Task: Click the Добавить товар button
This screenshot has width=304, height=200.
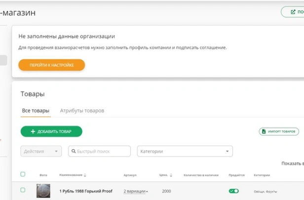Action: (51, 131)
